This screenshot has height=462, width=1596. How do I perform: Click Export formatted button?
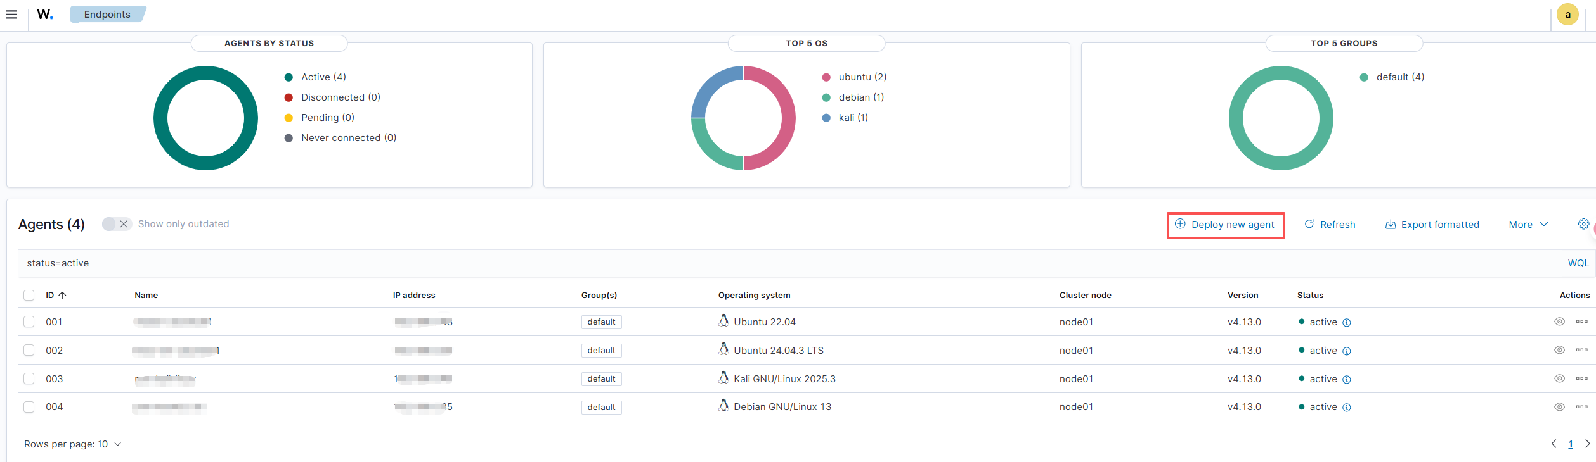coord(1432,225)
